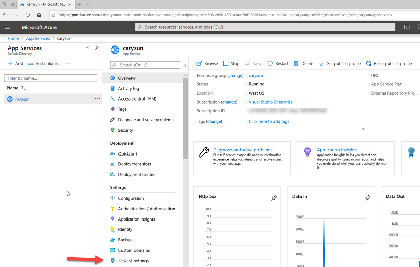Open the browser tab list dropdown
This screenshot has height=267, width=420.
coord(88,5)
